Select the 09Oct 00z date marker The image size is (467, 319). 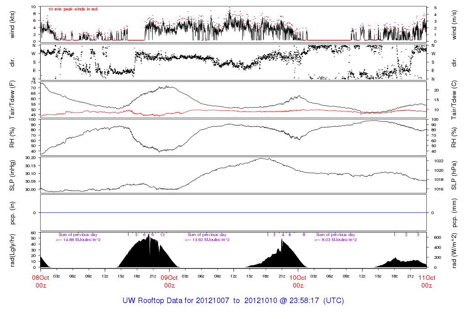pos(169,281)
